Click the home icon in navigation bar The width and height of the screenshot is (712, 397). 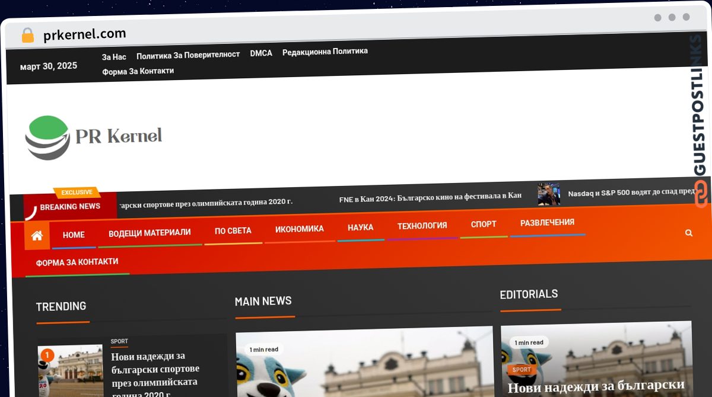pos(37,235)
